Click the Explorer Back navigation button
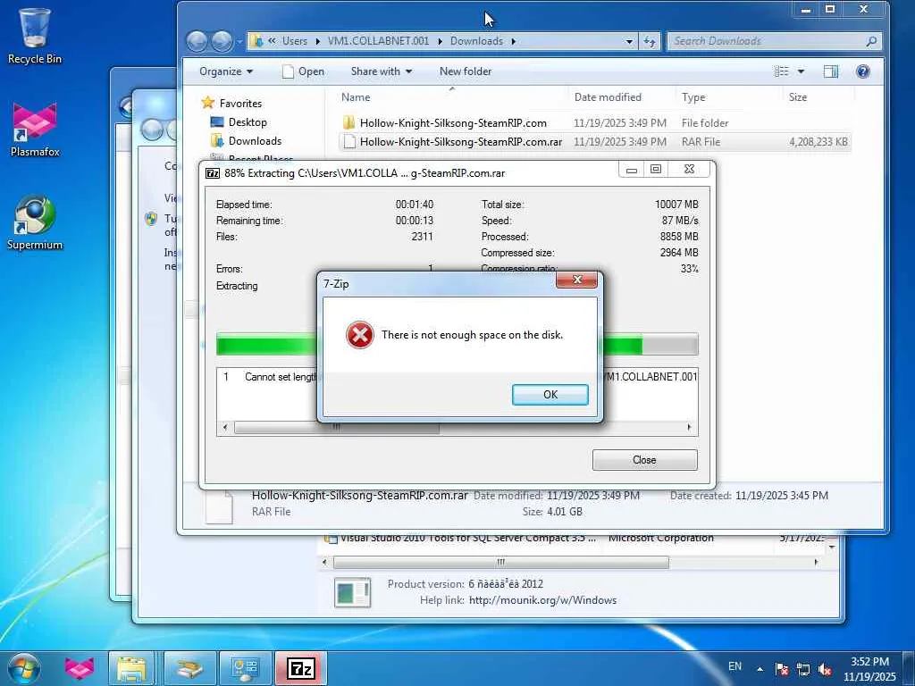Viewport: 915px width, 686px height. pos(197,41)
